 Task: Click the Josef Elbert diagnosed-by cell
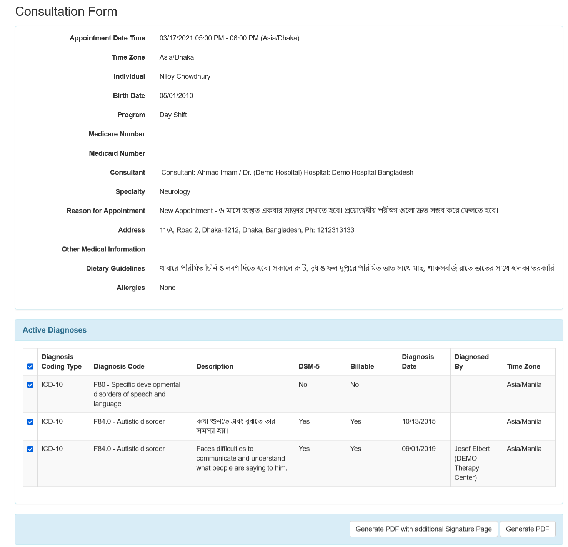(x=472, y=463)
